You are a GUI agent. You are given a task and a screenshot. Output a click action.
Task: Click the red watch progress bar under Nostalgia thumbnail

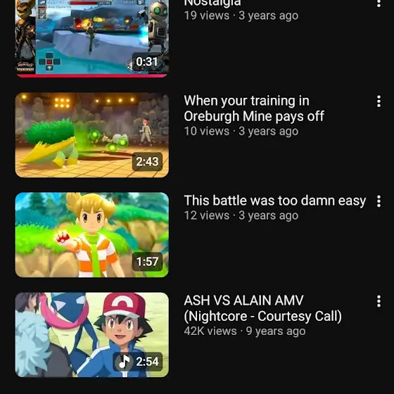(x=92, y=76)
